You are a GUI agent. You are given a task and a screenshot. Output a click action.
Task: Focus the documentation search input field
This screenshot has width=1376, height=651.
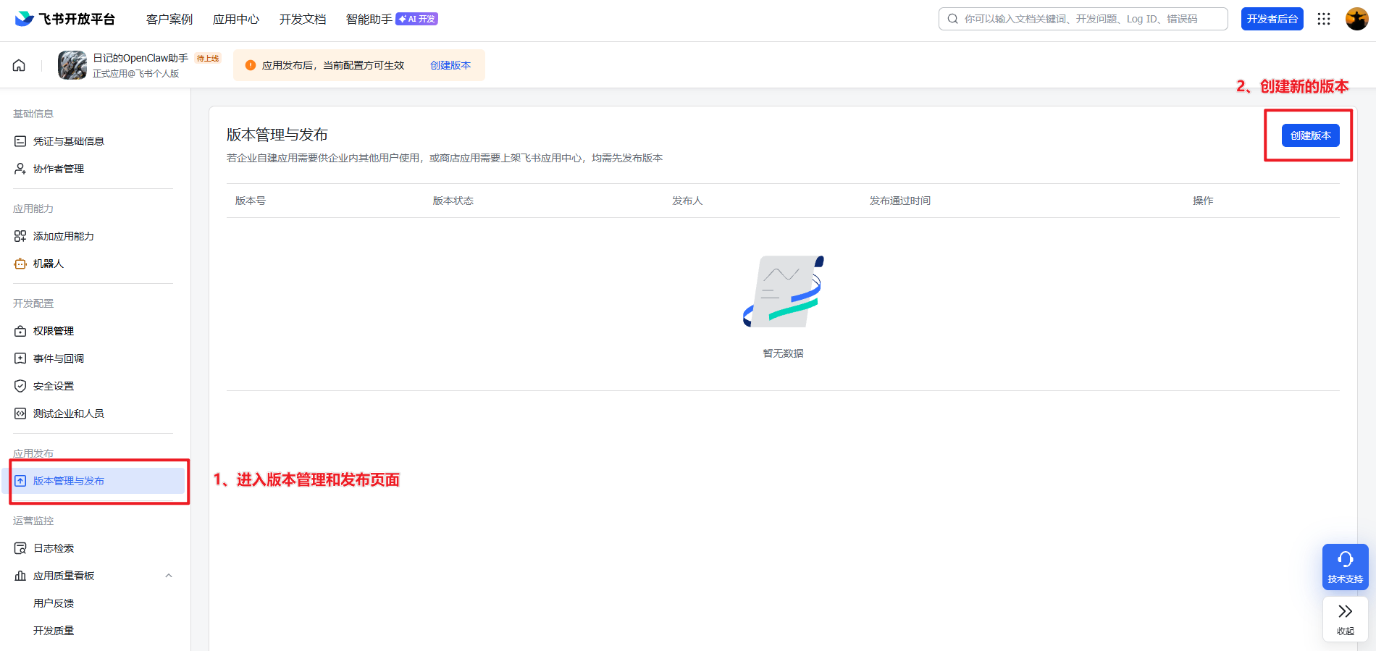1083,19
